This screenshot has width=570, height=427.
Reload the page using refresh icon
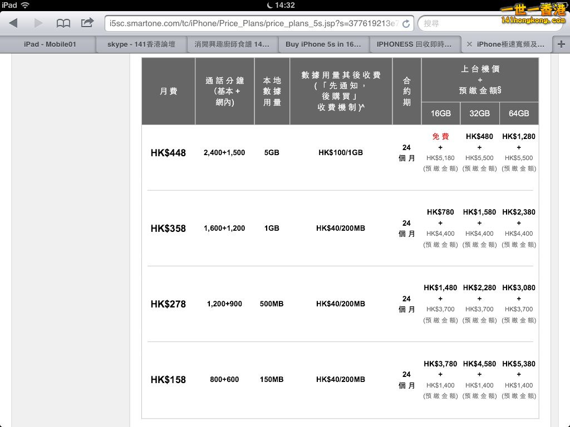click(406, 23)
